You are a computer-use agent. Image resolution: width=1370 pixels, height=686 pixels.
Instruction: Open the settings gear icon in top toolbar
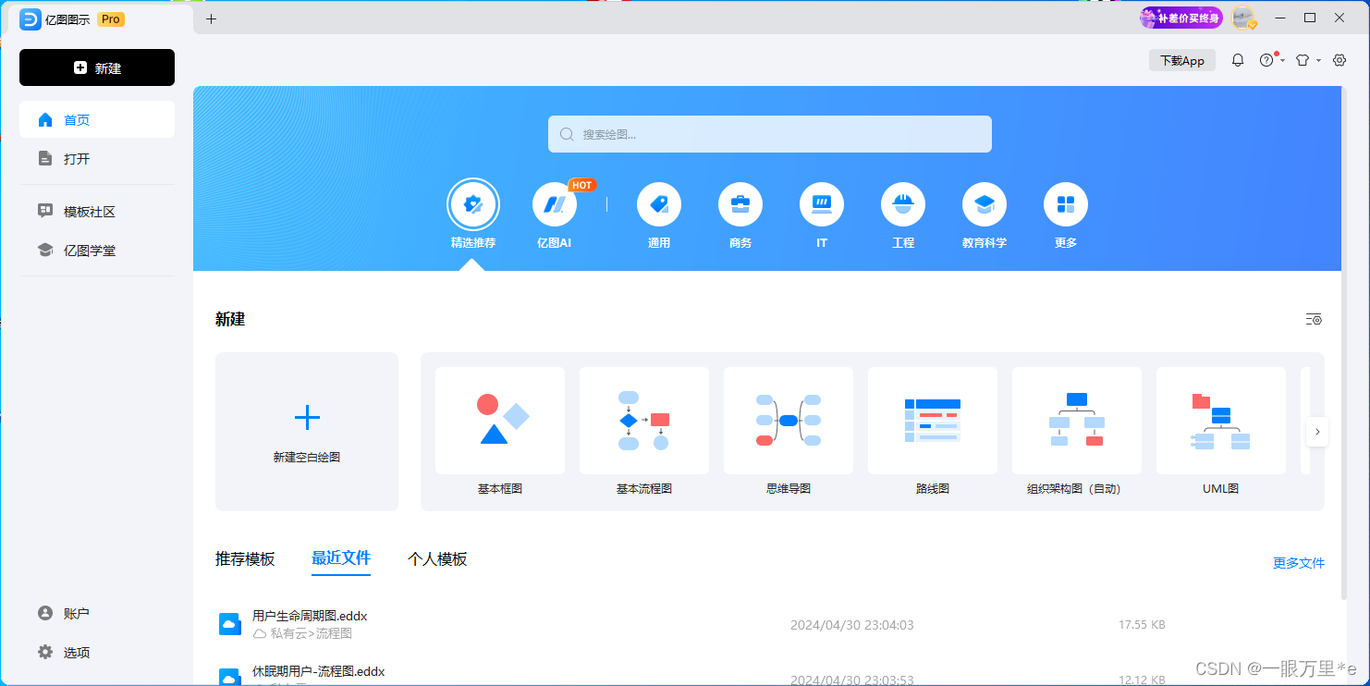point(1339,60)
